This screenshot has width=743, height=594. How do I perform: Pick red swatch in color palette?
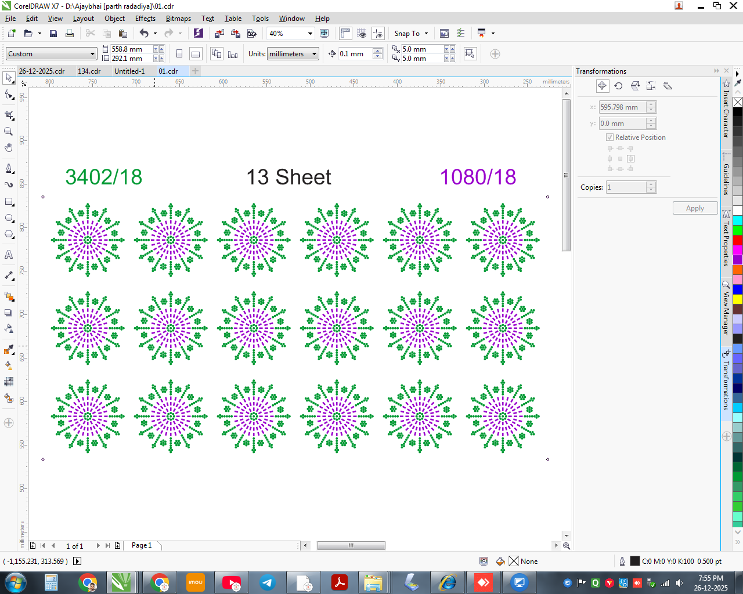pyautogui.click(x=738, y=240)
